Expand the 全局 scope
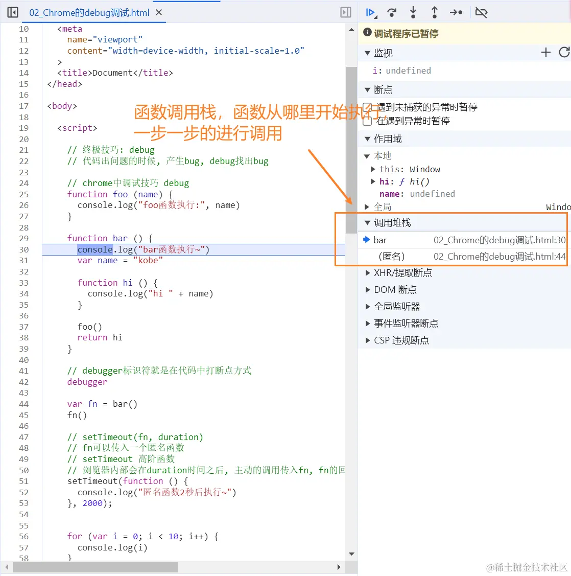The width and height of the screenshot is (571, 576). [367, 207]
